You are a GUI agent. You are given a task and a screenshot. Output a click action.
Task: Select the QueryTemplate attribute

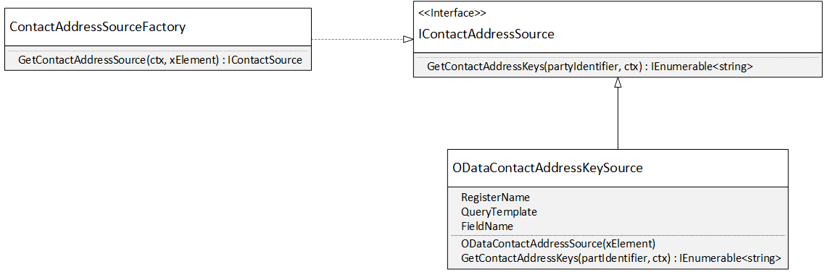499,212
